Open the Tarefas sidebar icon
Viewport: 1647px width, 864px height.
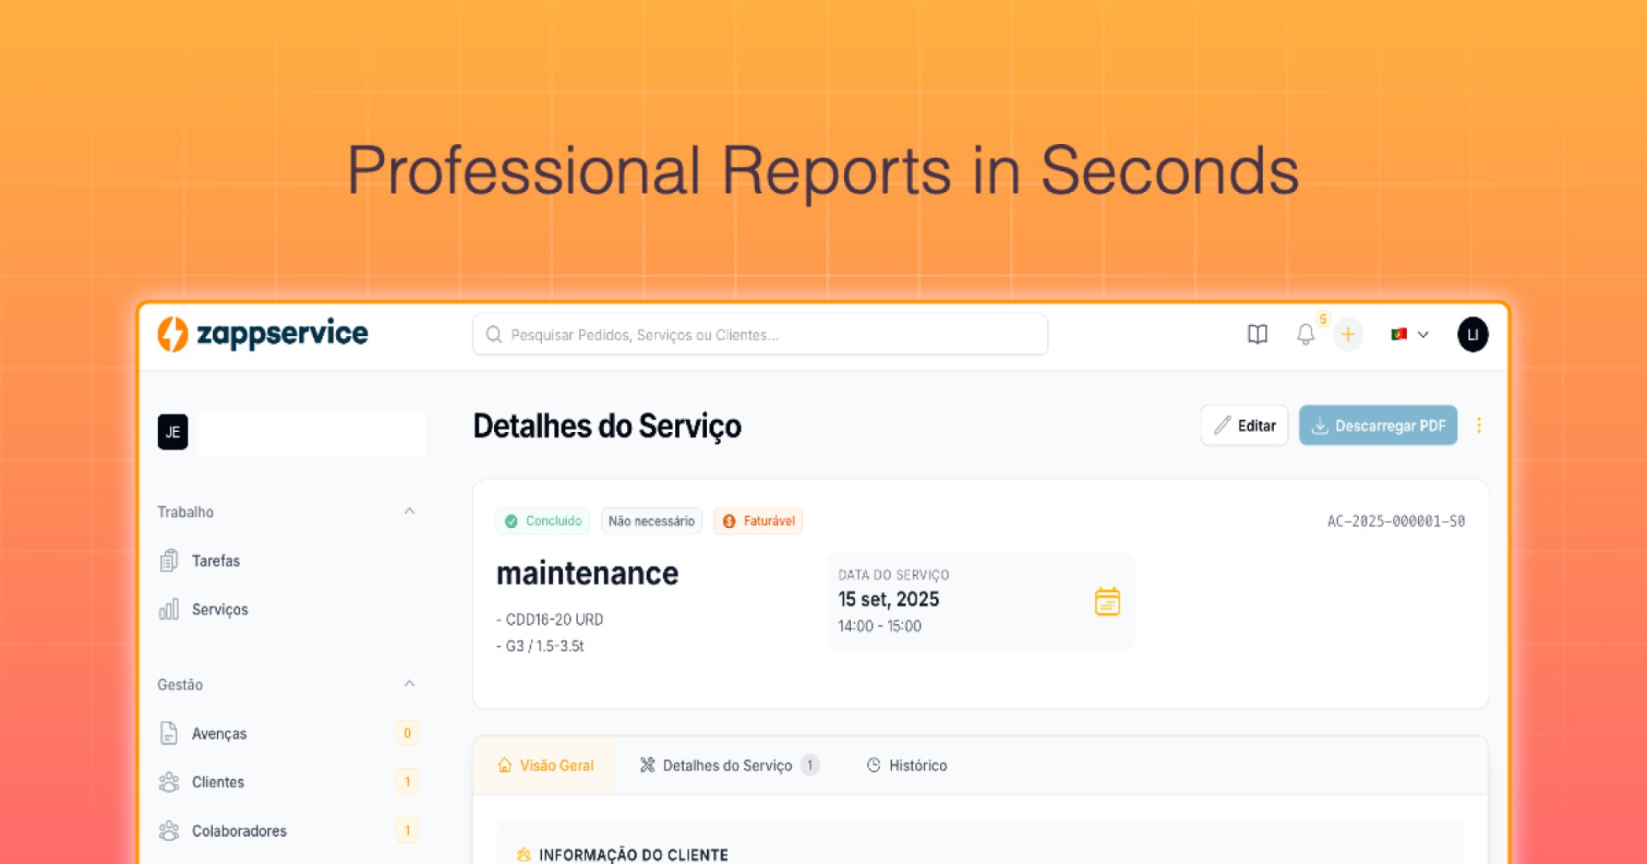click(168, 560)
